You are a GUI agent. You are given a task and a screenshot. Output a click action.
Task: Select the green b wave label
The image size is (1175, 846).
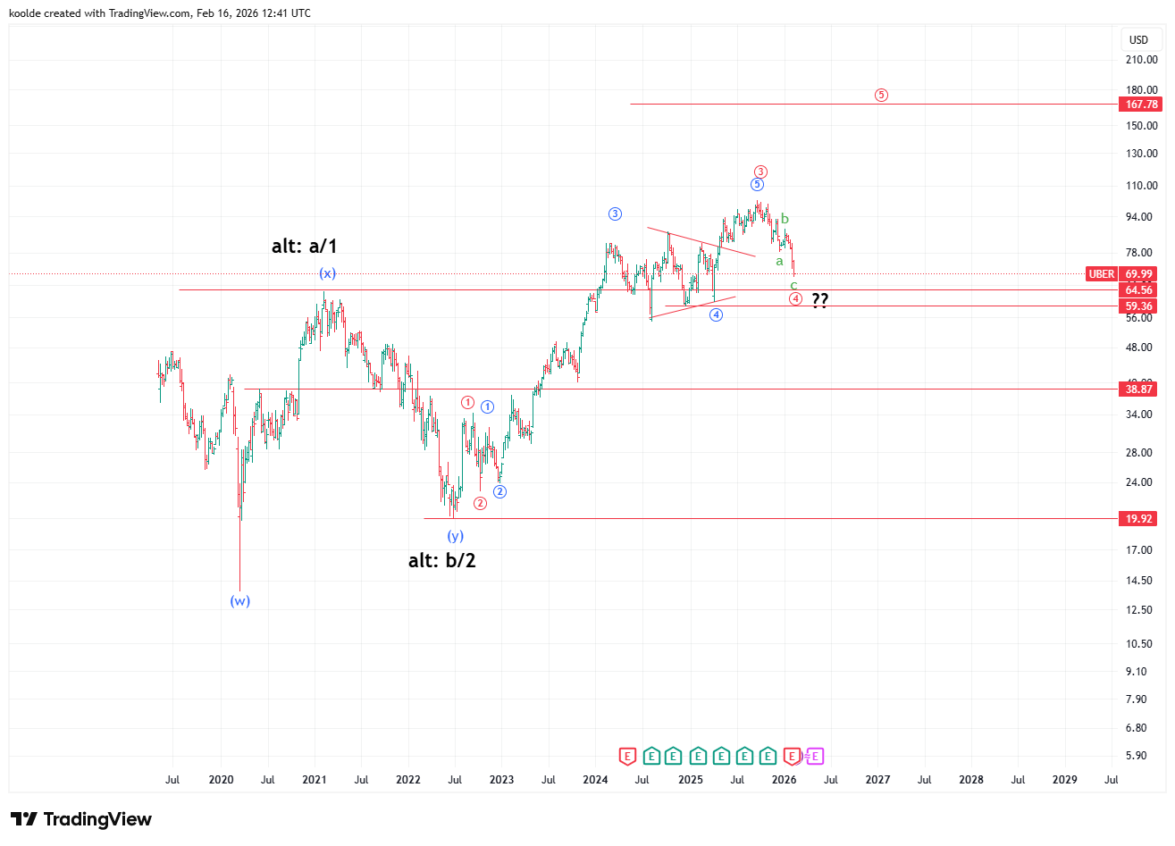coord(785,219)
